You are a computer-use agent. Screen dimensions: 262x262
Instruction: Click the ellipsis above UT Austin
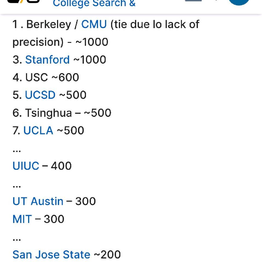pos(17,186)
